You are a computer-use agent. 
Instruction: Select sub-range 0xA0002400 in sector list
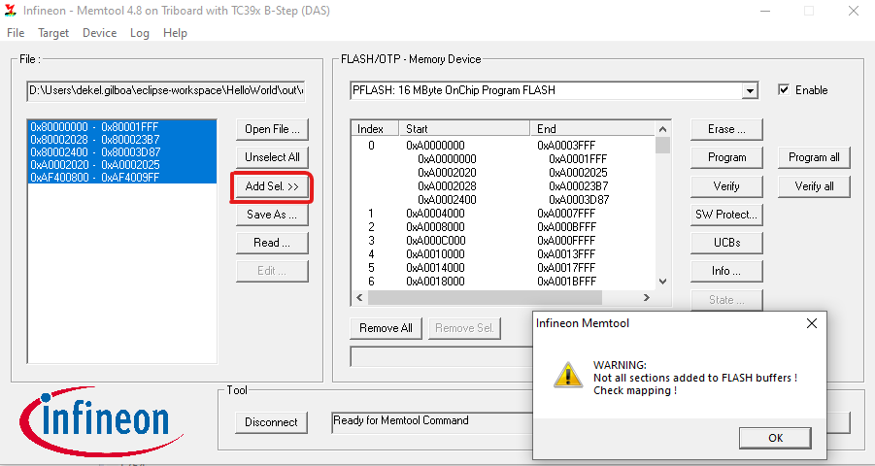click(x=503, y=200)
